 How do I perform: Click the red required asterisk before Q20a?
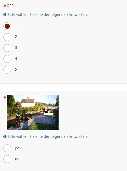(x=5, y=6)
